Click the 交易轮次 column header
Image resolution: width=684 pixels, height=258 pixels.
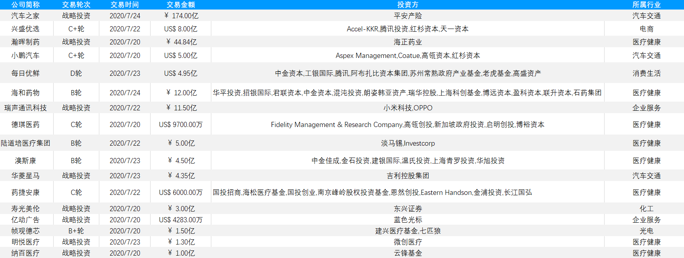(76, 5)
